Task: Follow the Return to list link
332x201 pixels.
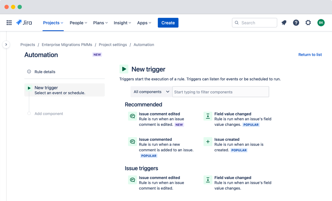Action: 310,54
